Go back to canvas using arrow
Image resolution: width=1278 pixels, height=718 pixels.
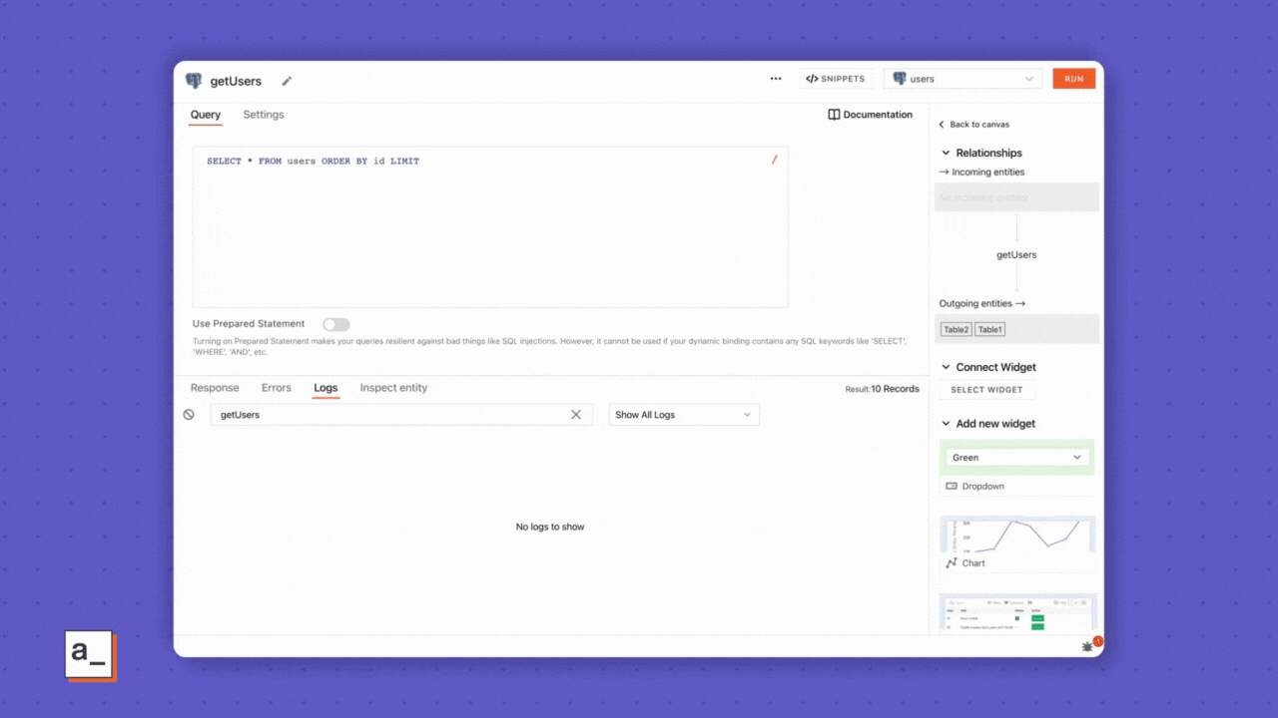pos(942,125)
